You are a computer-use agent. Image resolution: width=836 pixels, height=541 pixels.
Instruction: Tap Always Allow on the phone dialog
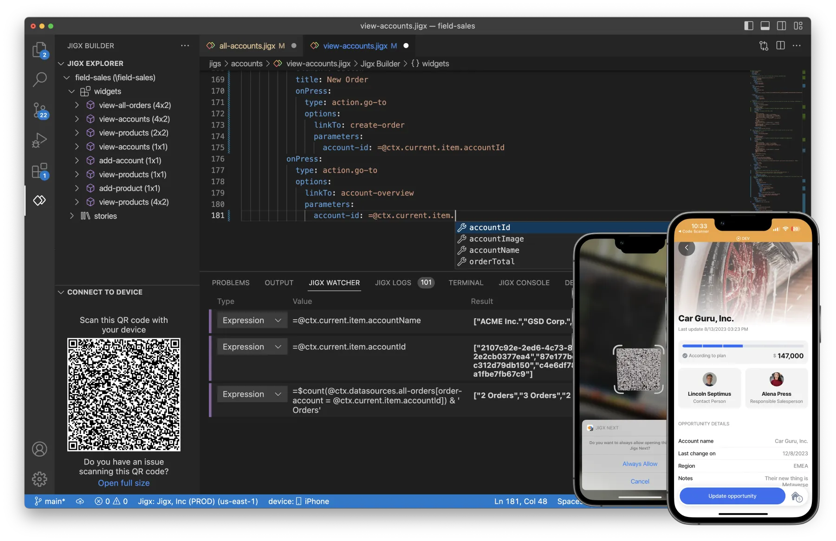(640, 464)
